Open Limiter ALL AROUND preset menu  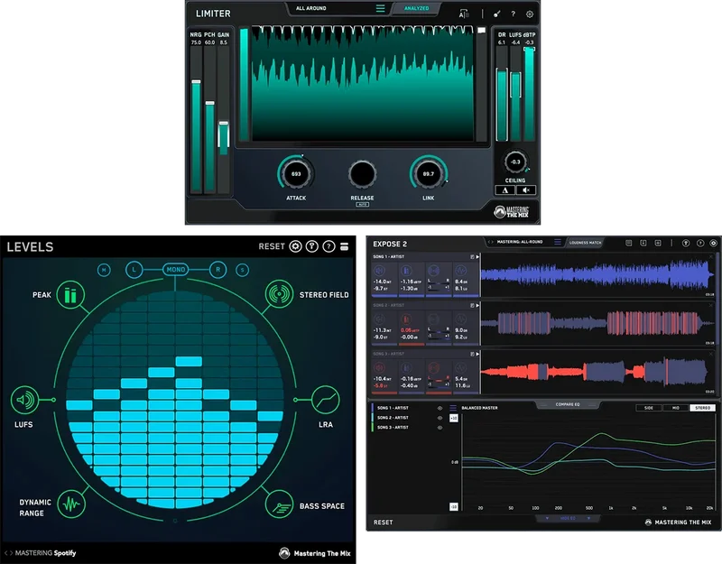point(380,8)
